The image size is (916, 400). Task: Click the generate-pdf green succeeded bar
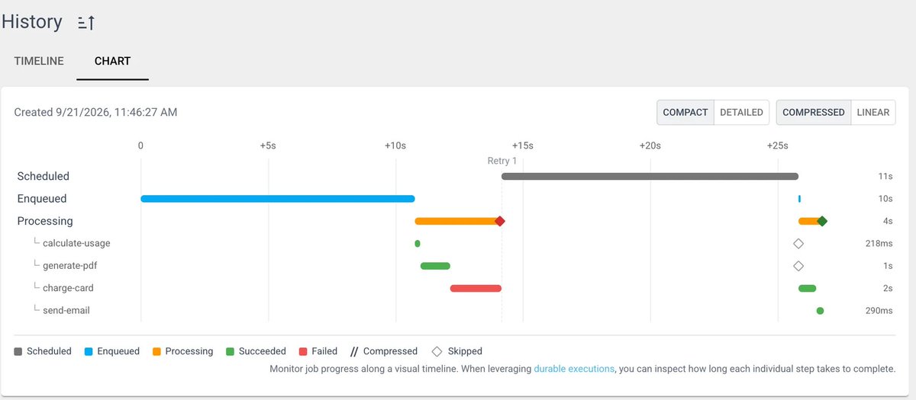coord(435,266)
